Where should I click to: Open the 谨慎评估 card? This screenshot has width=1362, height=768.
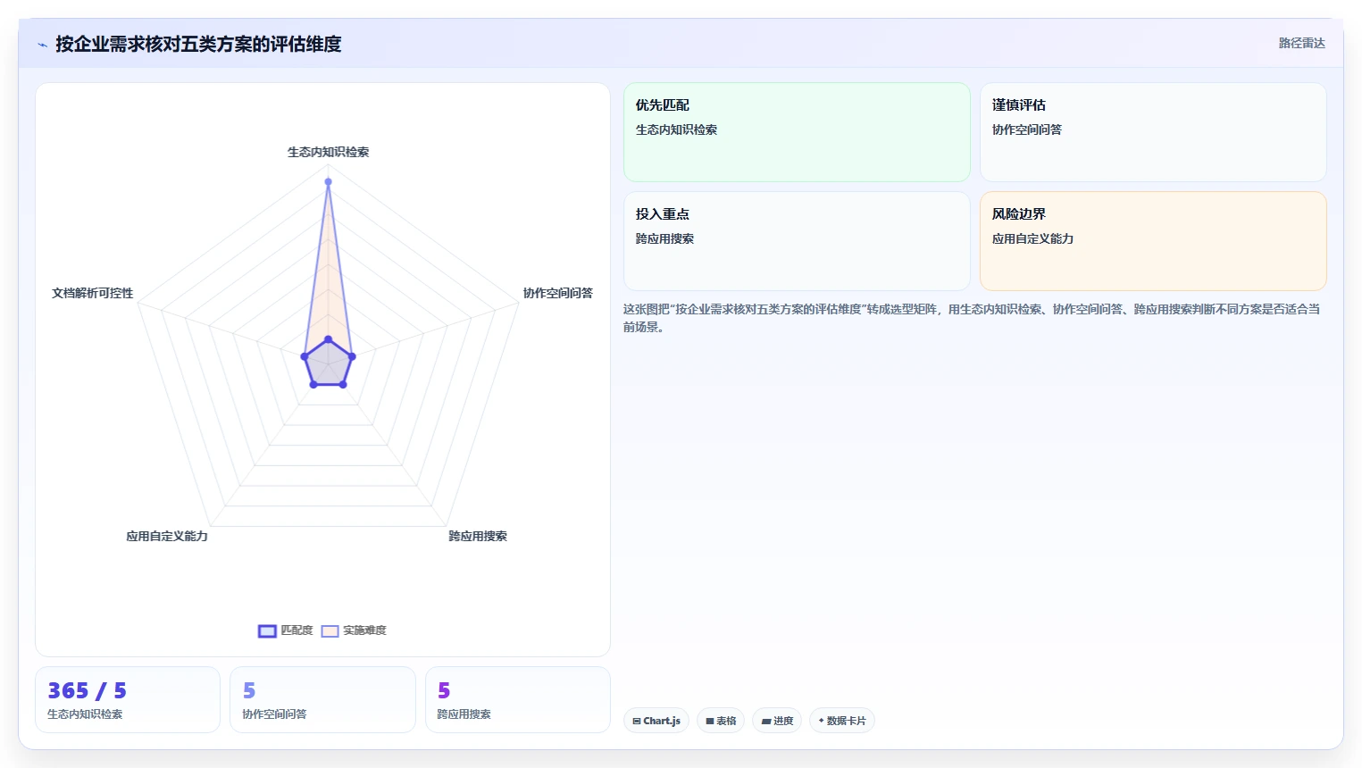(1153, 132)
